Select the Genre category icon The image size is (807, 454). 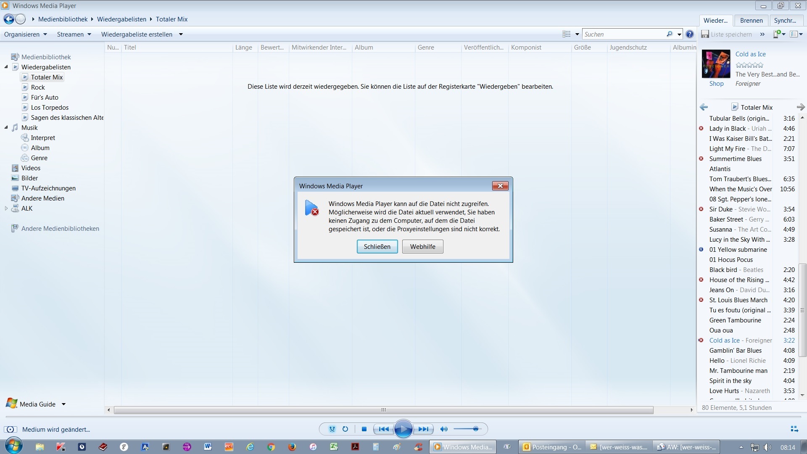click(x=25, y=158)
